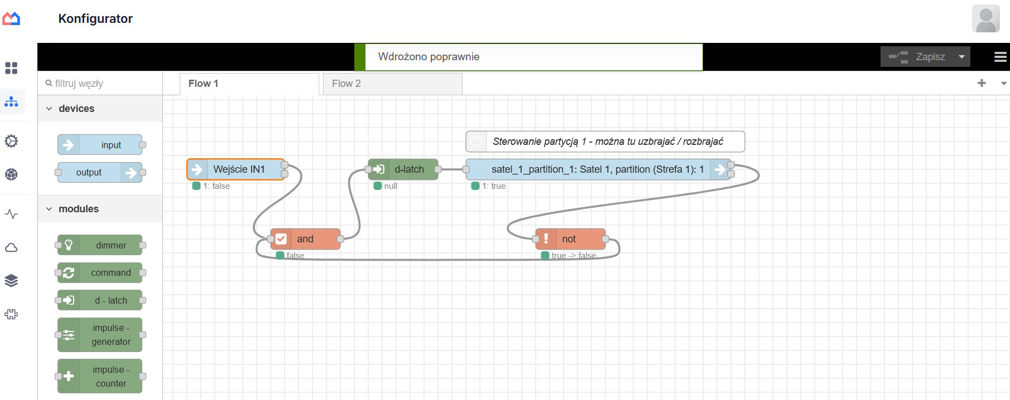Select the command palette node

pyautogui.click(x=100, y=273)
